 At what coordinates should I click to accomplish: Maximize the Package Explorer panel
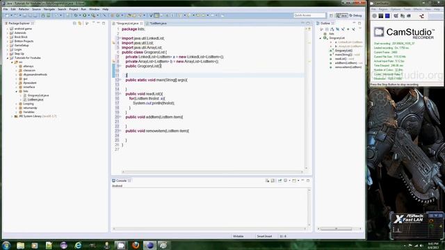[104, 23]
